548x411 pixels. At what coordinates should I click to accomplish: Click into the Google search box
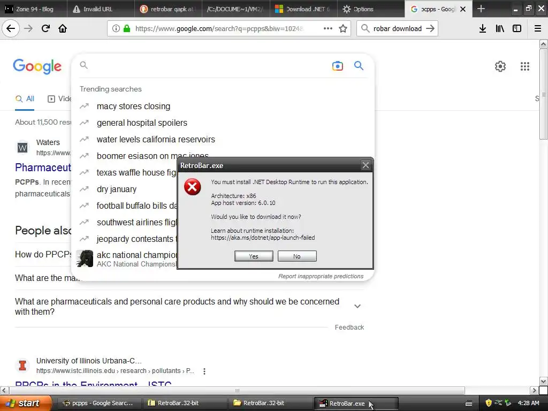[x=208, y=65]
